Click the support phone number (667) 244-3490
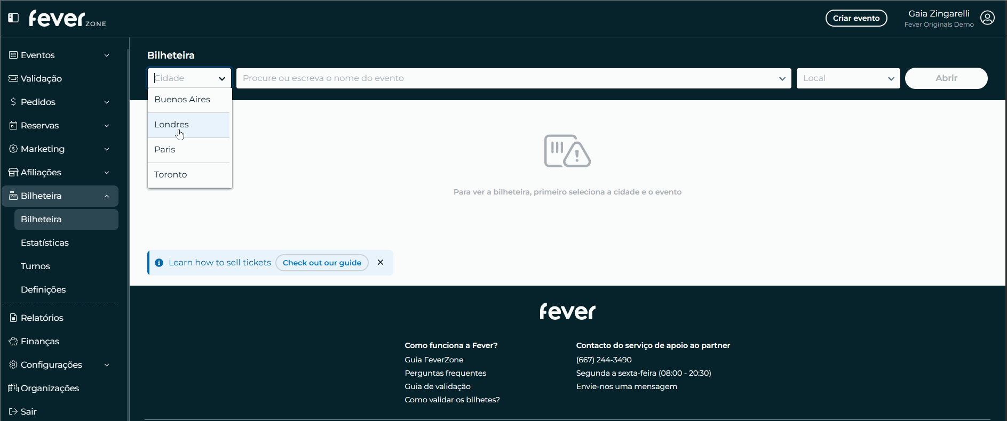This screenshot has width=1007, height=421. click(x=604, y=360)
